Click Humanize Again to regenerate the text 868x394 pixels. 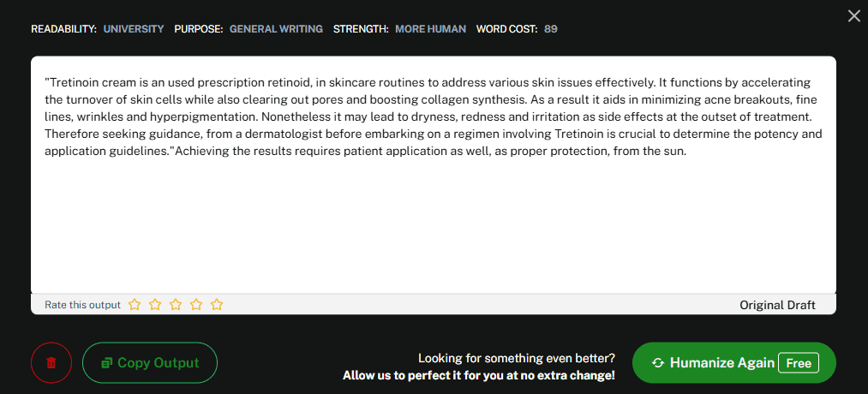734,363
